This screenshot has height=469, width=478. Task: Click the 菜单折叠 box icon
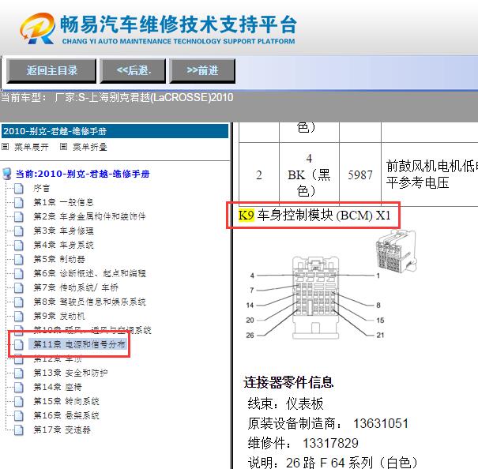pos(63,147)
